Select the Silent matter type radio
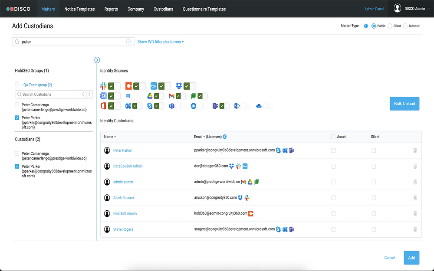 (x=390, y=26)
